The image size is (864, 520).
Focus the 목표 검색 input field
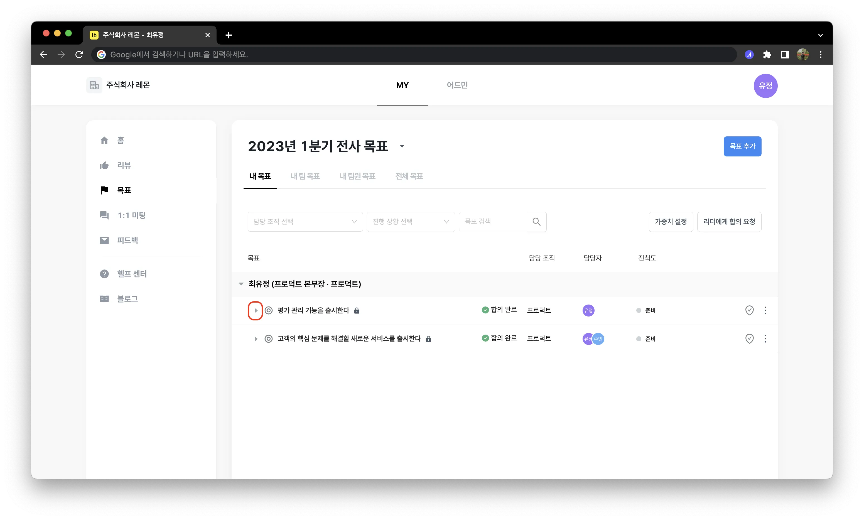click(493, 222)
